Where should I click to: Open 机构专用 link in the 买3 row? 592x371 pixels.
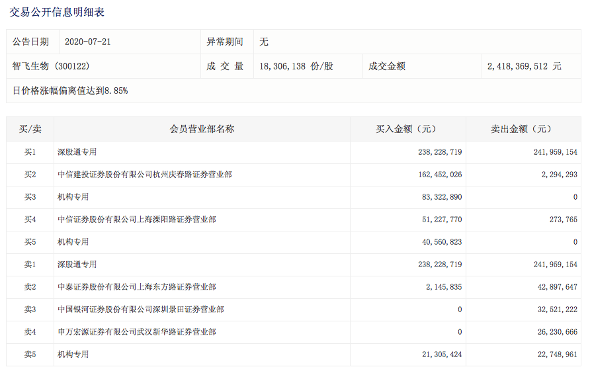(x=73, y=197)
